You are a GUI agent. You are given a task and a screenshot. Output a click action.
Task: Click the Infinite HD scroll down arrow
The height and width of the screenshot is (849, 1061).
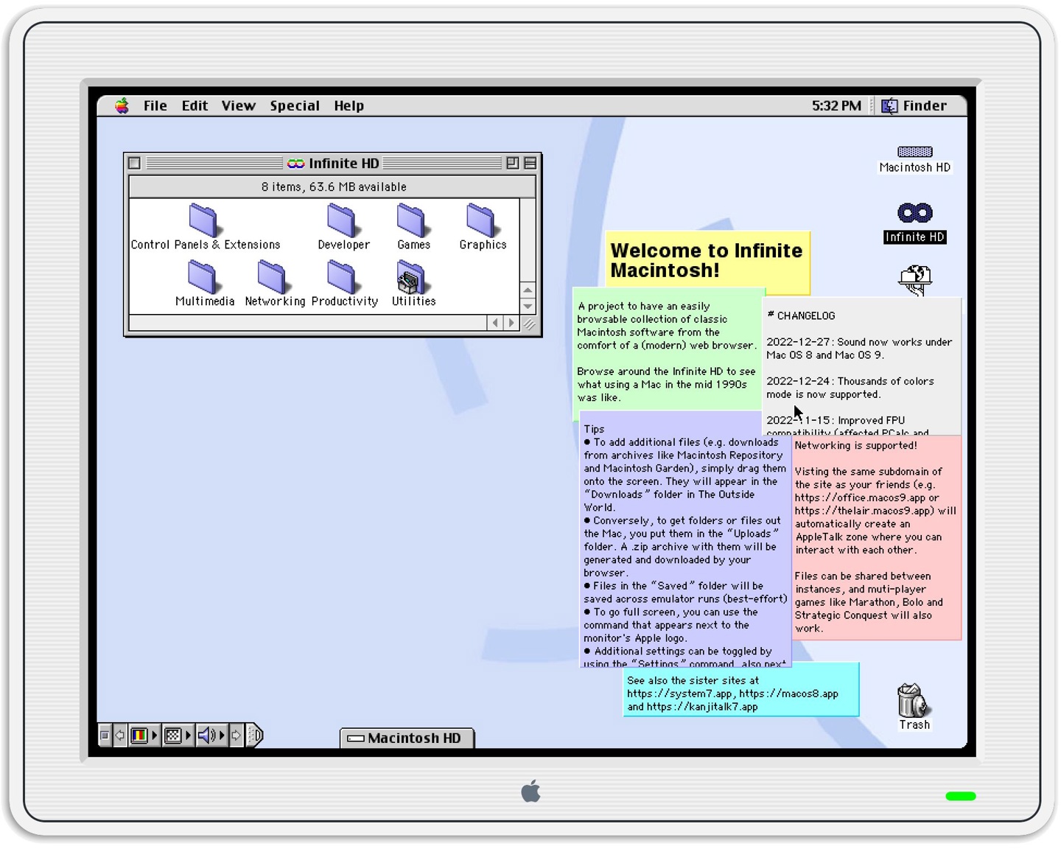point(528,306)
